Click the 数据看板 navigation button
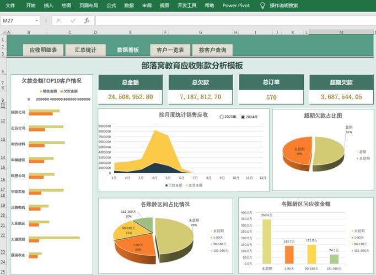 (128, 50)
